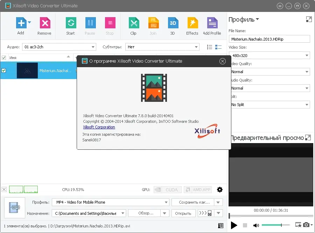Open the snapshot options dropdown arrow
This screenshot has width=315, height=233.
[x=311, y=225]
